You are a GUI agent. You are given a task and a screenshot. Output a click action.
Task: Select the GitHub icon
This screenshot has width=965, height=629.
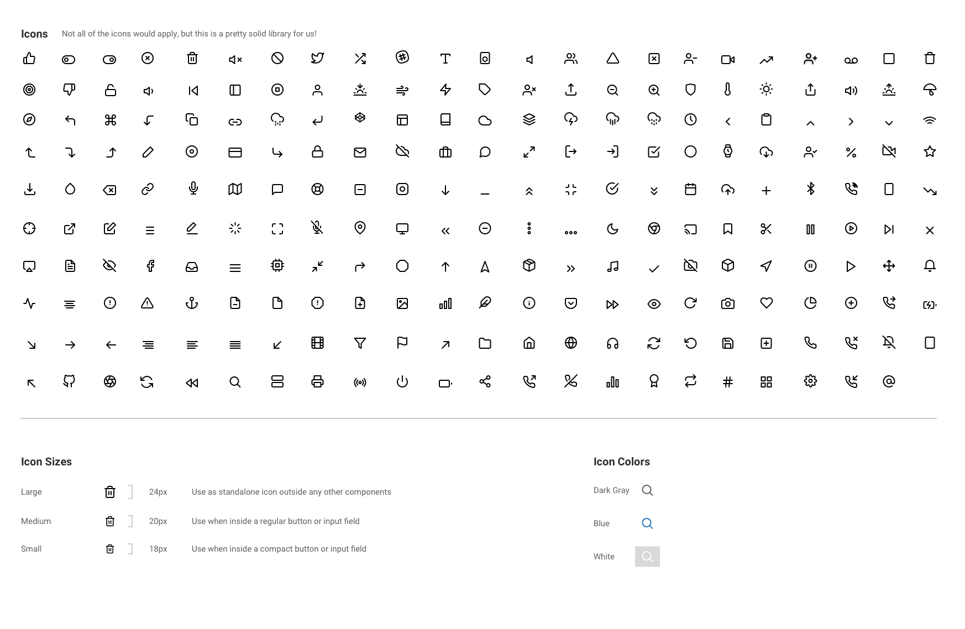click(70, 381)
